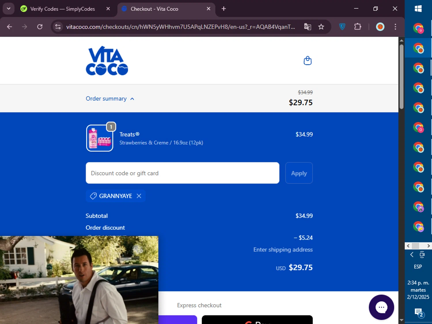Screen dimensions: 432x324
Task: Collapse the Order summary section
Action: 110,99
